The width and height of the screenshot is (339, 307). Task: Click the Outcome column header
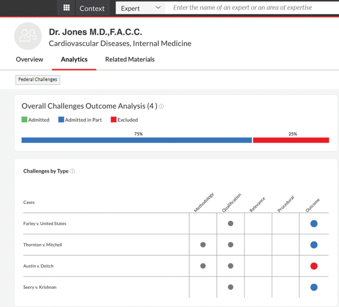click(x=312, y=205)
